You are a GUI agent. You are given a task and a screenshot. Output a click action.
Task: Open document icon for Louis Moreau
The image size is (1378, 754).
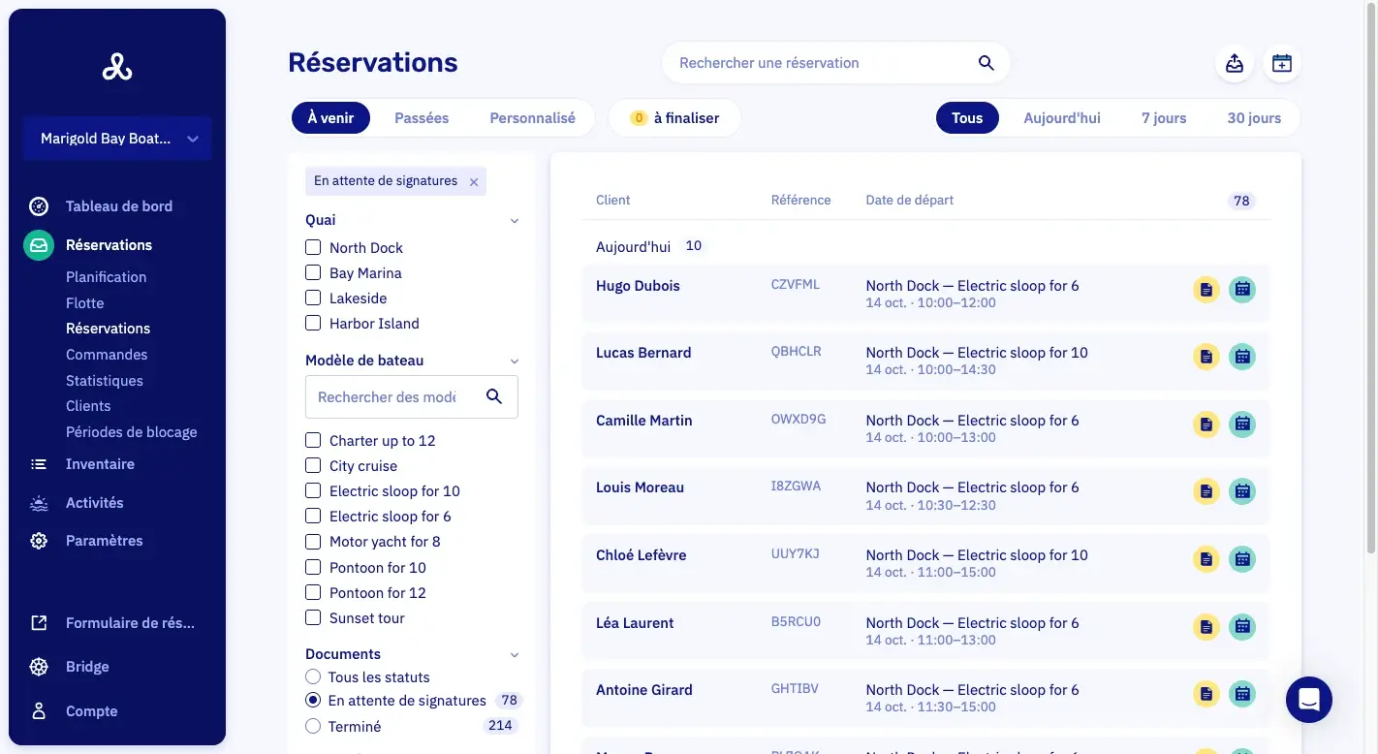tap(1206, 491)
